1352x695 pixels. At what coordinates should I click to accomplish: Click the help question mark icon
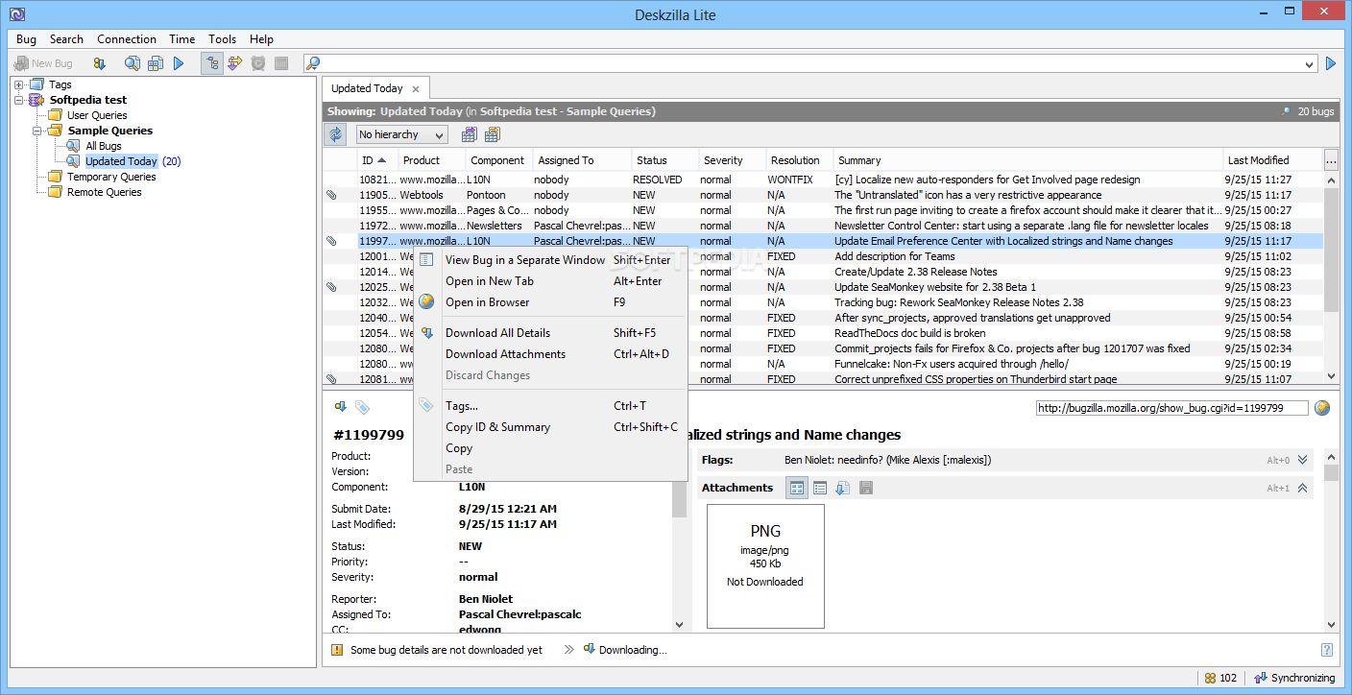point(1326,650)
